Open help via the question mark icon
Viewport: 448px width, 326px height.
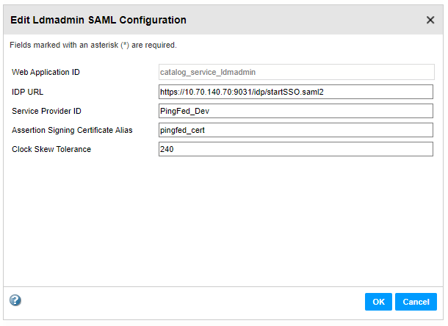(x=15, y=300)
